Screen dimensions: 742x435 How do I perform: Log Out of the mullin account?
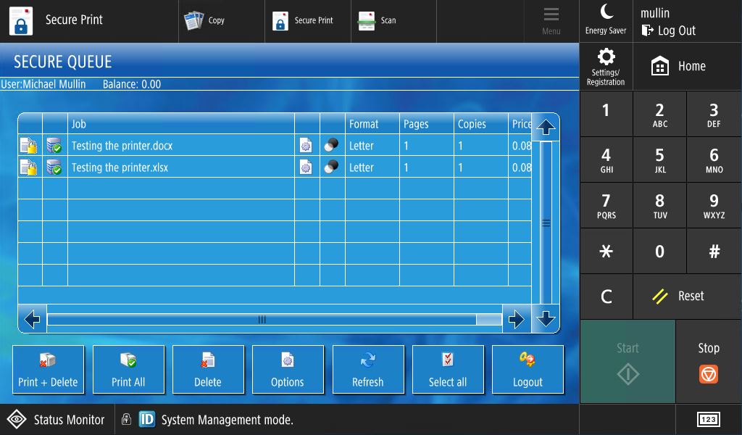coord(668,30)
